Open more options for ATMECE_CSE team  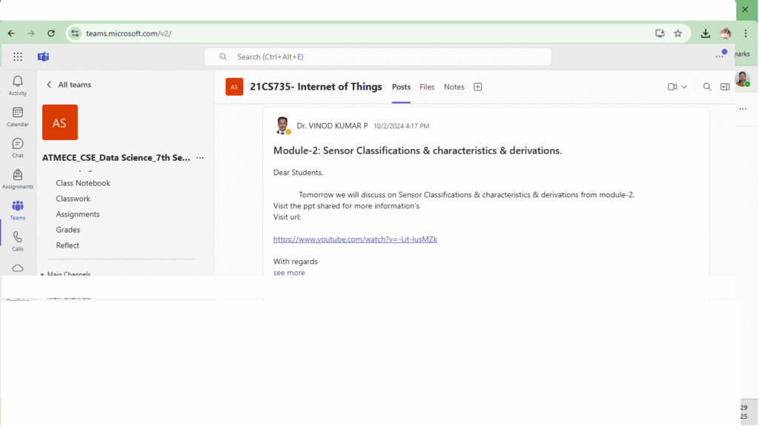coord(200,158)
